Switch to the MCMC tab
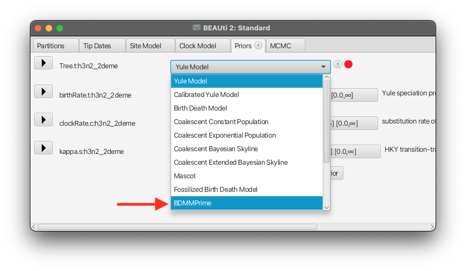The height and width of the screenshot is (271, 466). point(285,46)
